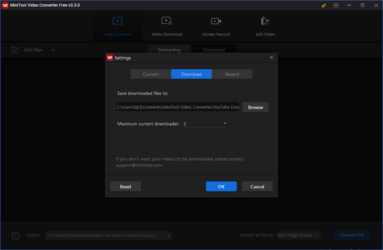383x250 pixels.
Task: Click the Browse button
Action: [256, 107]
